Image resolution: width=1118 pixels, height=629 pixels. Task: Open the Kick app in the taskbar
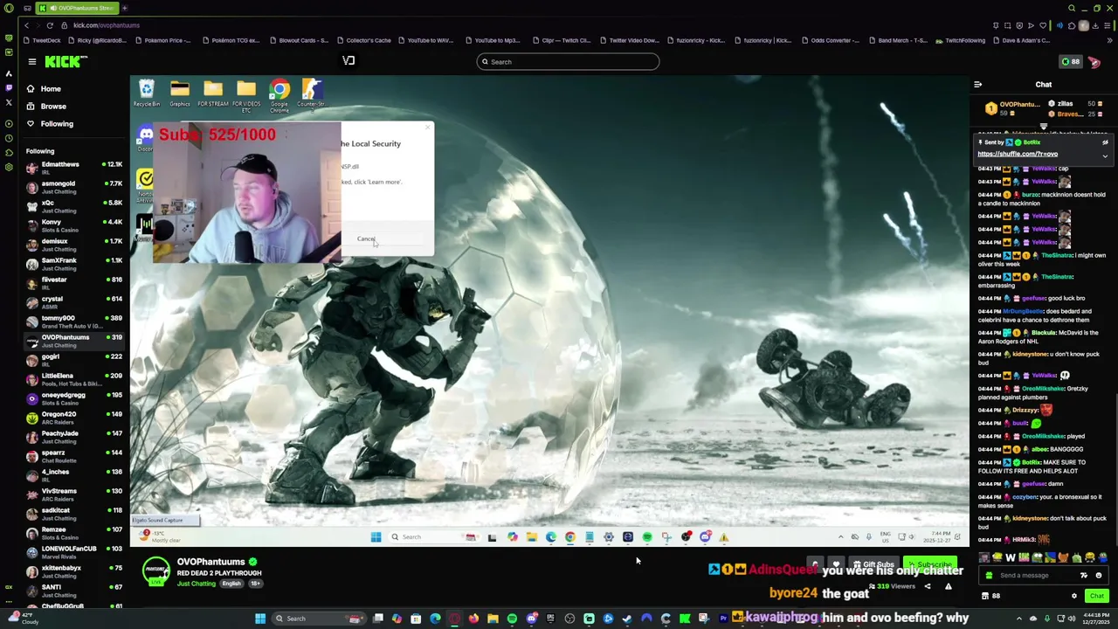(685, 619)
